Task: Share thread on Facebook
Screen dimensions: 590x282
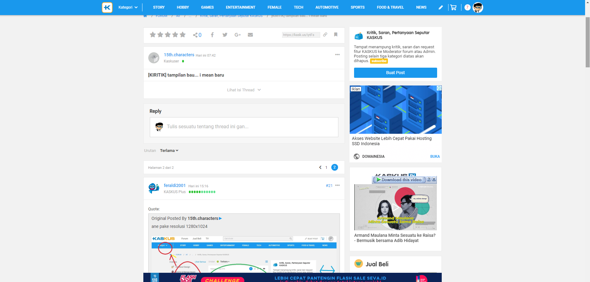Action: click(212, 35)
